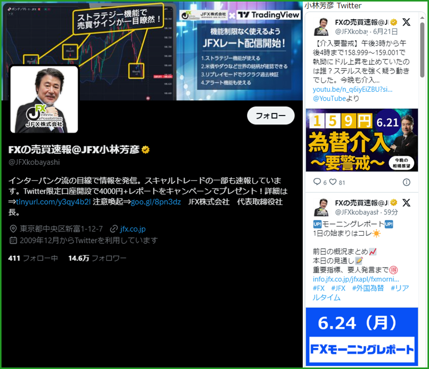This screenshot has width=429, height=369.
Task: Click the #JFX hashtag
Action: click(x=338, y=288)
